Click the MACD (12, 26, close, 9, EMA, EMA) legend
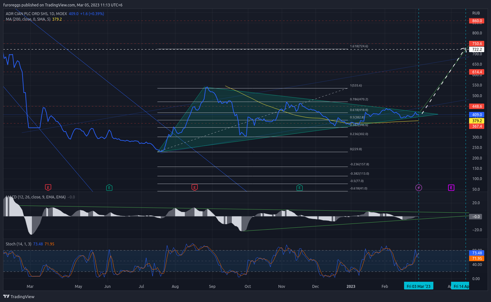Image resolution: width=491 pixels, height=302 pixels. [x=35, y=197]
